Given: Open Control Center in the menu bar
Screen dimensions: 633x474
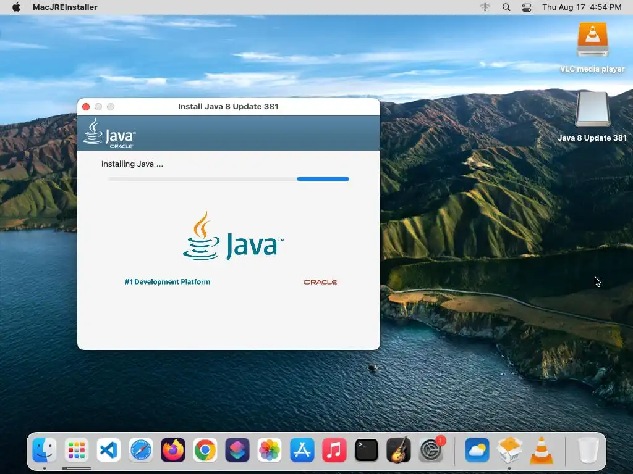Looking at the screenshot, I should [x=527, y=7].
